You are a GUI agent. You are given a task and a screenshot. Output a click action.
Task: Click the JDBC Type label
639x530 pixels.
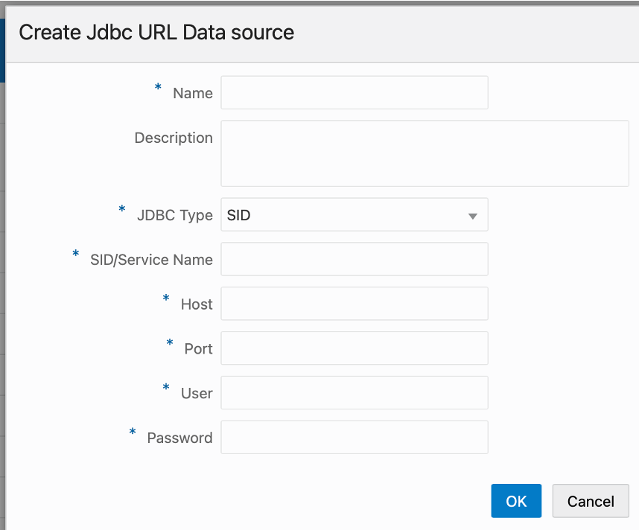click(x=175, y=214)
